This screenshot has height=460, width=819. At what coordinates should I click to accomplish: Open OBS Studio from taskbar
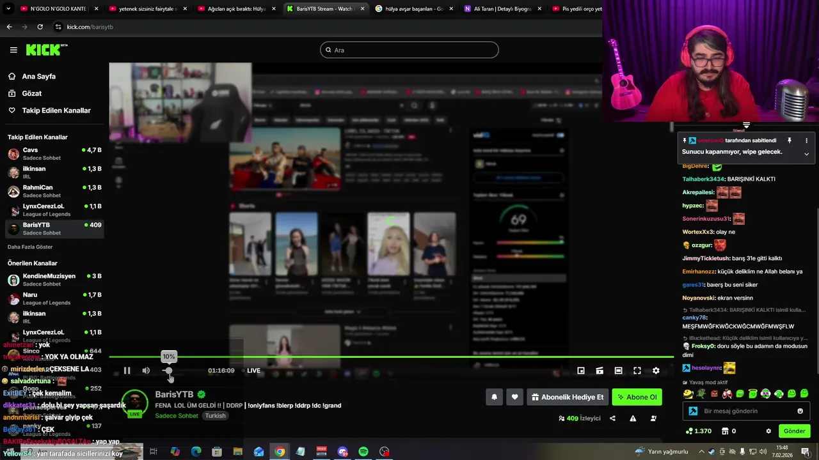(384, 452)
